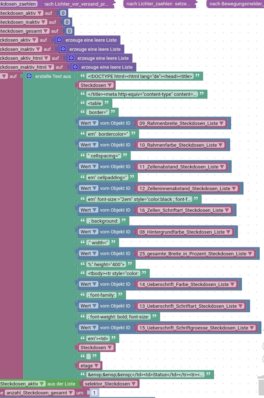This screenshot has height=398, width=264.
Task: Open Steckdosen variable dropdown after DOCTYPE text
Action: click(96, 85)
